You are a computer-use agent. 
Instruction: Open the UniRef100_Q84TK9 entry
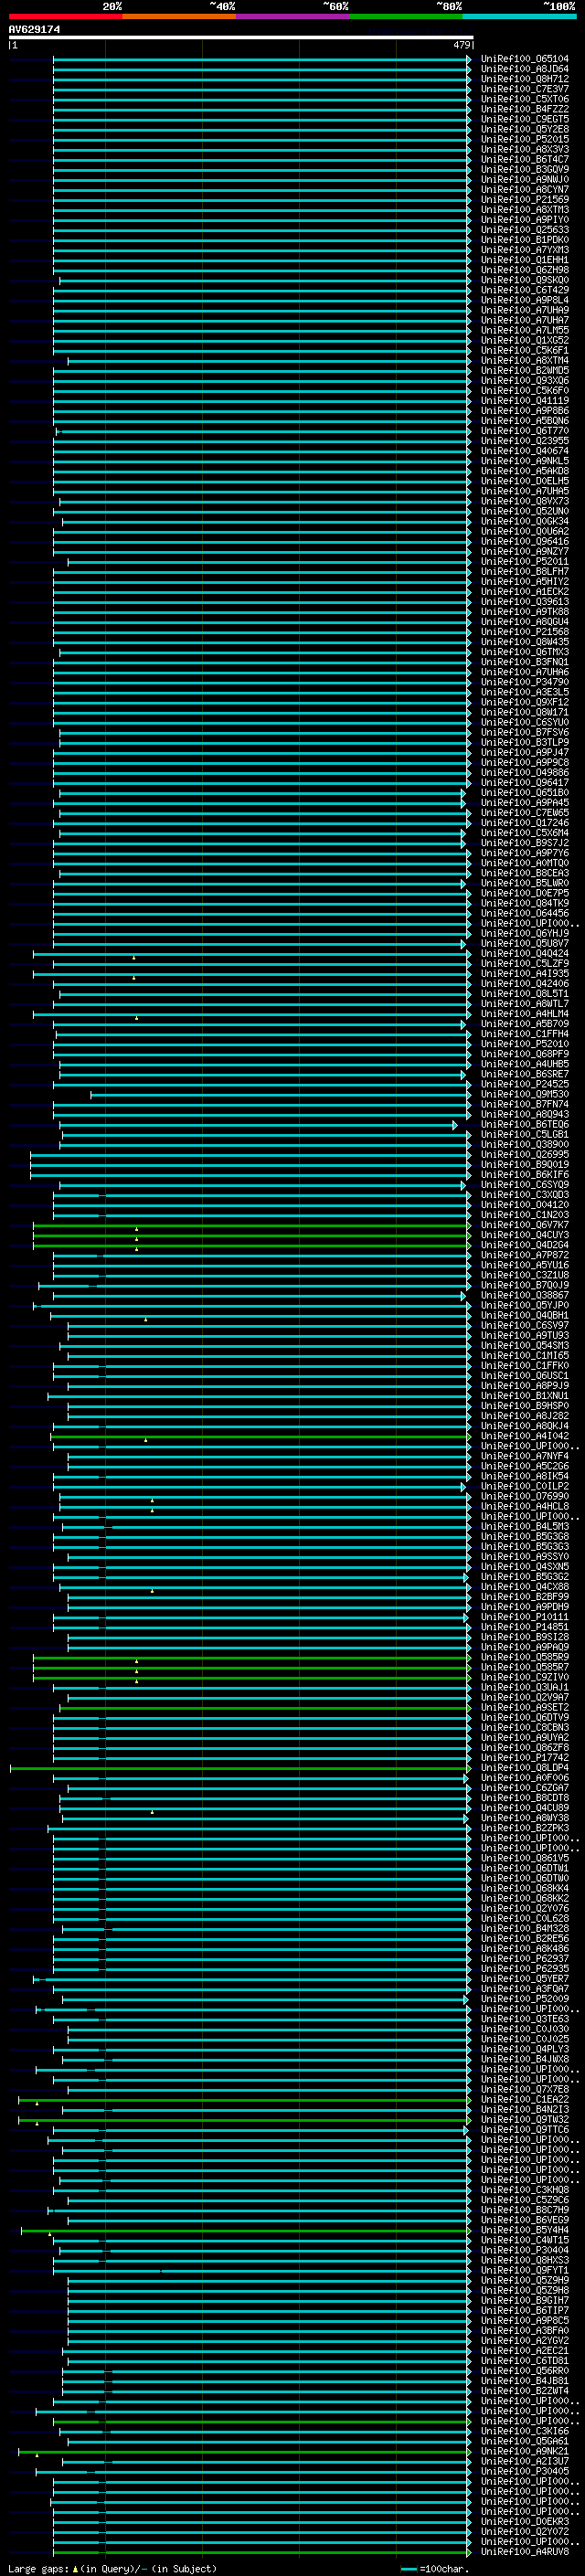[524, 903]
